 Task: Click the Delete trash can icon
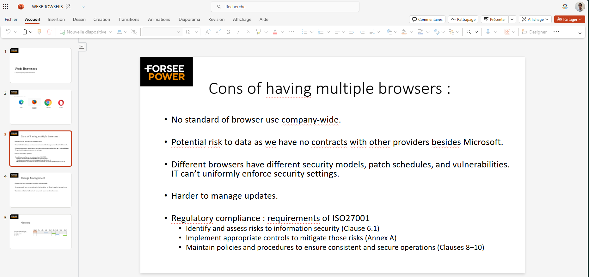click(49, 32)
